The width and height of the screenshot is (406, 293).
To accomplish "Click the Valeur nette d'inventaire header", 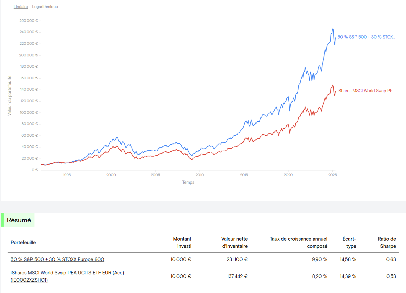I will 234,243.
